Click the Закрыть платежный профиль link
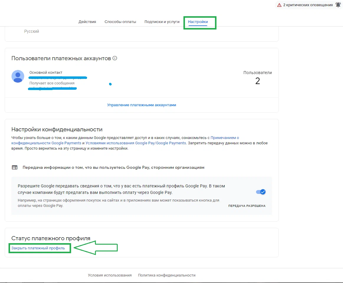 pos(38,248)
